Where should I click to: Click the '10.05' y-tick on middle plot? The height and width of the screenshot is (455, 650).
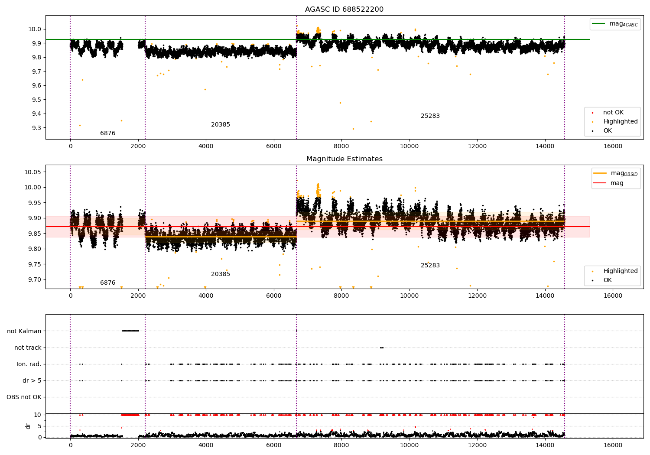tap(33, 172)
